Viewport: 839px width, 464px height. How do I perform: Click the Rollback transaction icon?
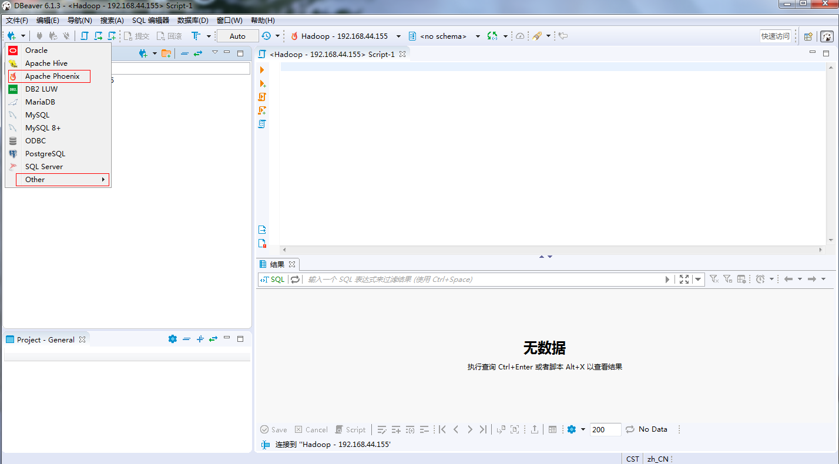[x=170, y=36]
